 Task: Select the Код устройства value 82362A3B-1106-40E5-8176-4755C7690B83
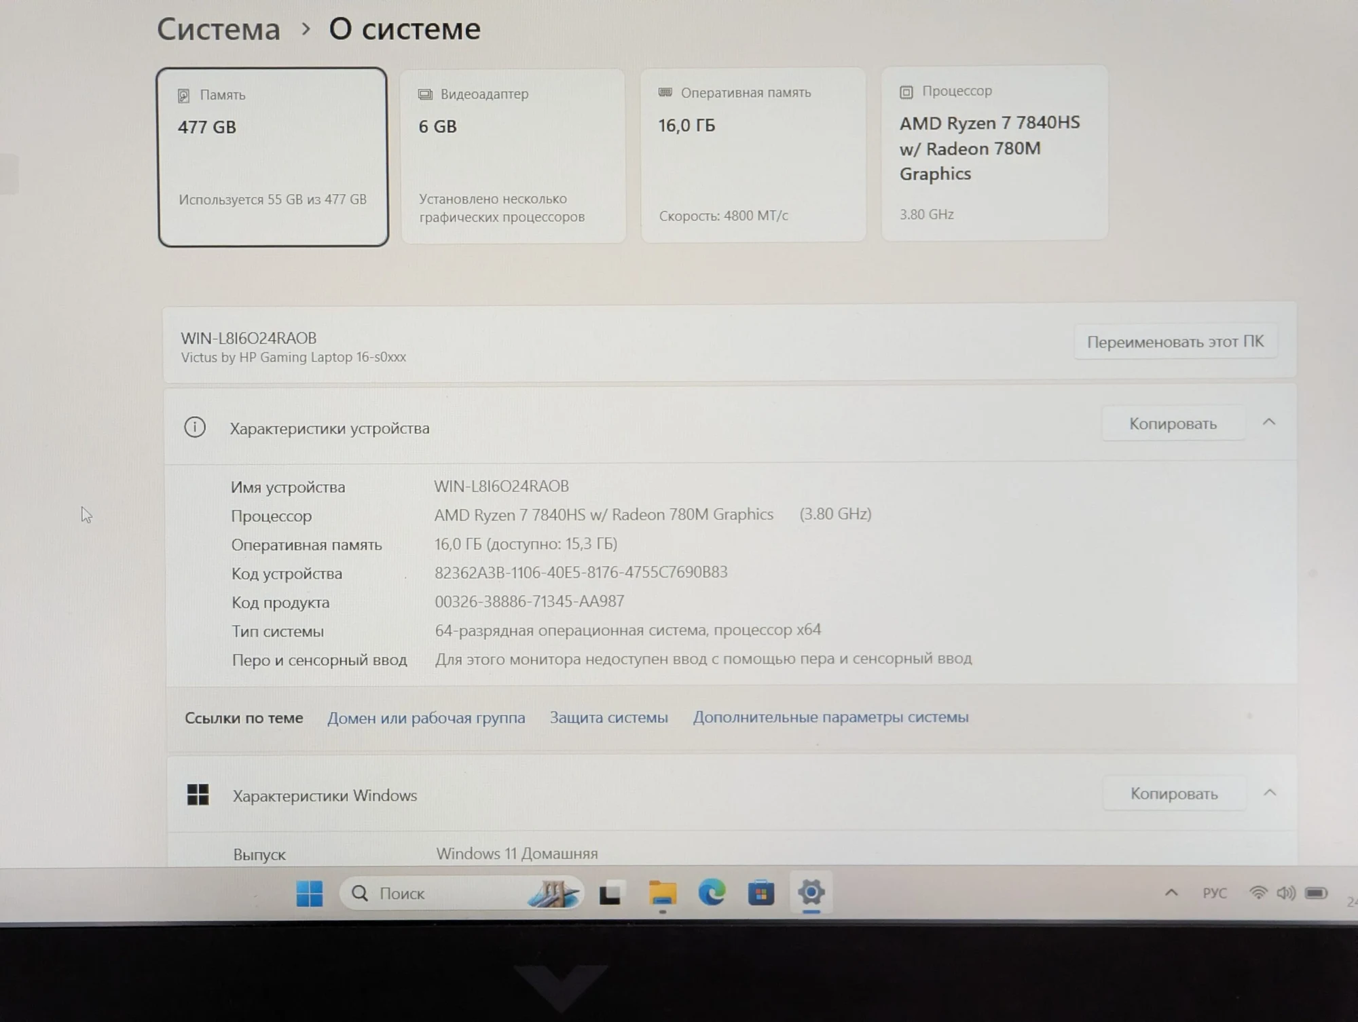tap(581, 572)
